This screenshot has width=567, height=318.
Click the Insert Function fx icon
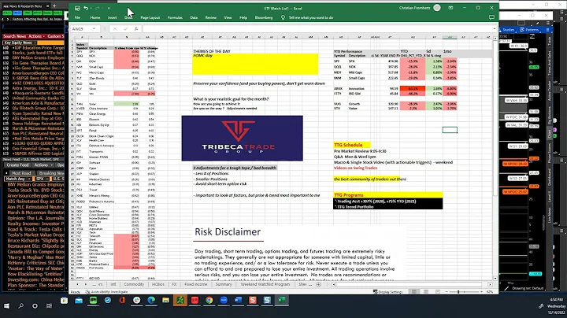coord(136,29)
